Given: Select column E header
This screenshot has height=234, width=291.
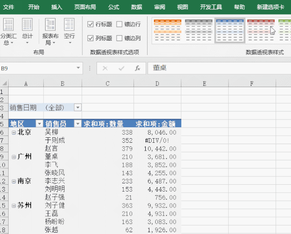Looking at the screenshot, I should pos(205,83).
